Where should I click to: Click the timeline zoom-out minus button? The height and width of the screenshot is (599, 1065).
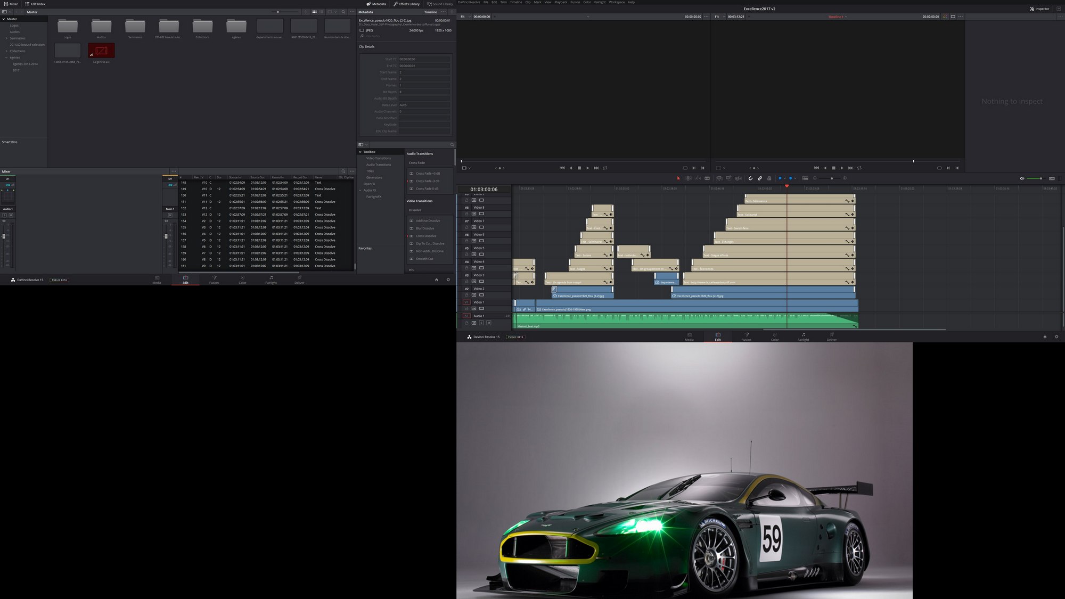(815, 178)
